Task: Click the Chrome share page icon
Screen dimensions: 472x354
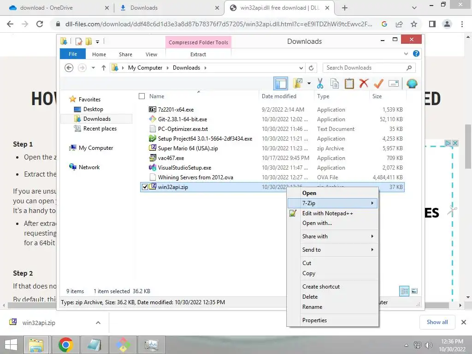Action: (399, 24)
